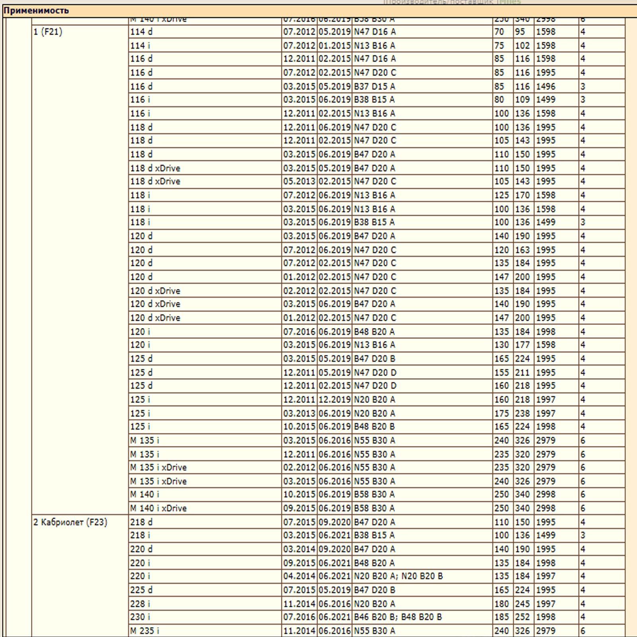
Task: Click engine codes B46 B20 B; B48 B20 B
Action: pos(398,617)
